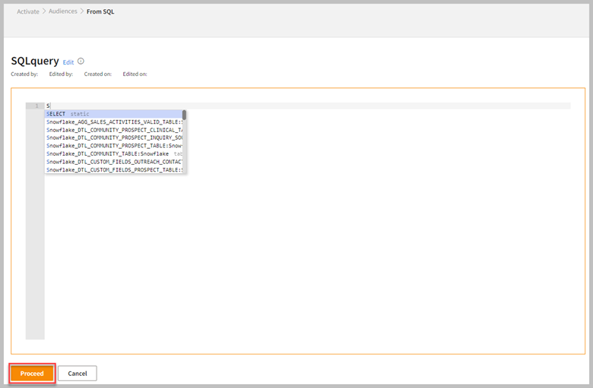Select From SQL in the breadcrumb

pos(100,11)
